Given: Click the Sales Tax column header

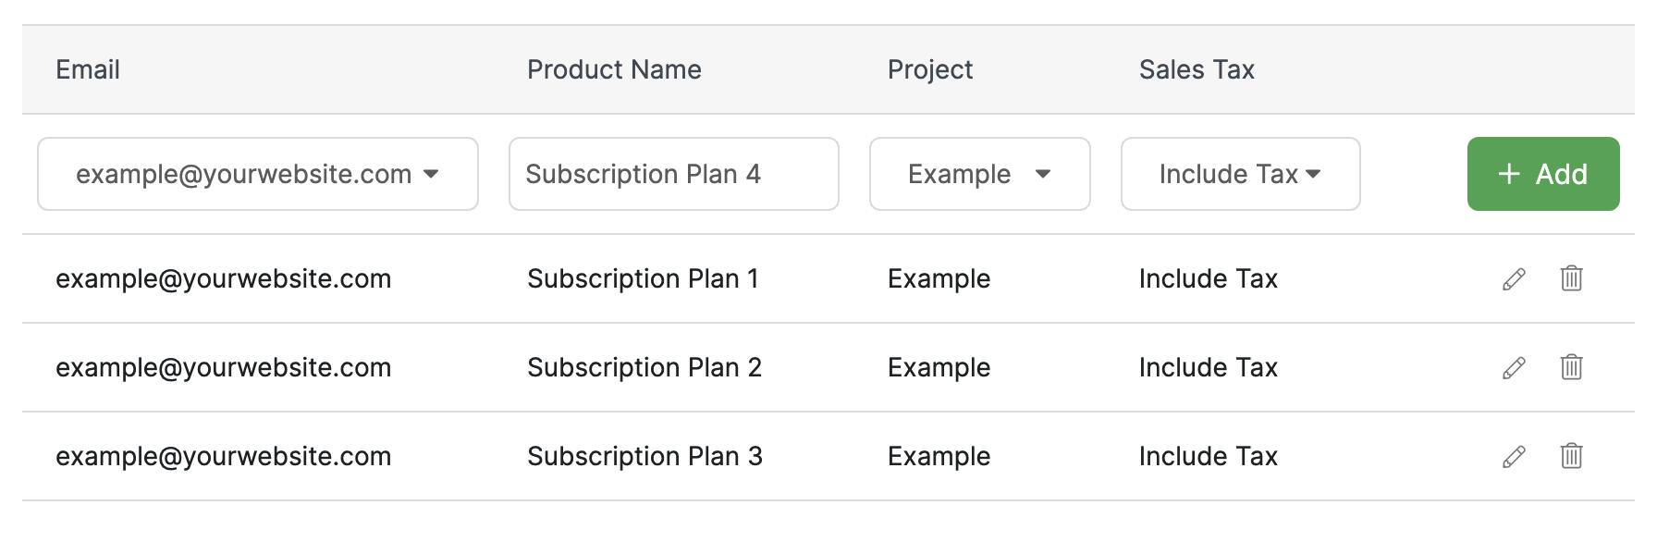Looking at the screenshot, I should [1196, 69].
